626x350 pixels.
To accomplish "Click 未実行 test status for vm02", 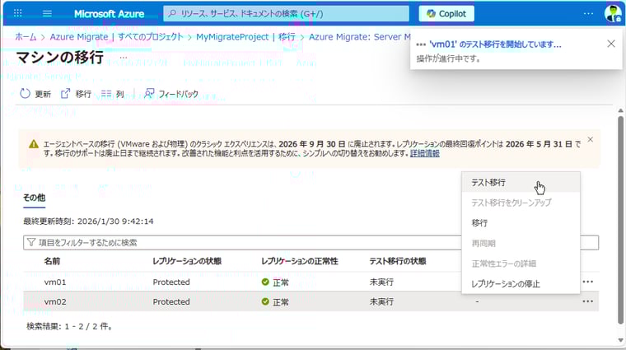I will pos(381,301).
